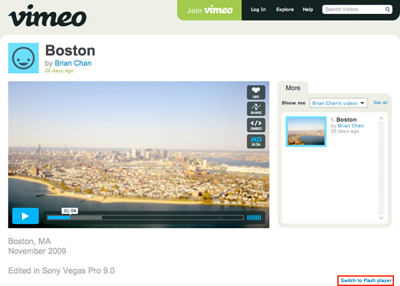Click Switch to Flash player link
Image resolution: width=400 pixels, height=286 pixels.
[x=366, y=281]
